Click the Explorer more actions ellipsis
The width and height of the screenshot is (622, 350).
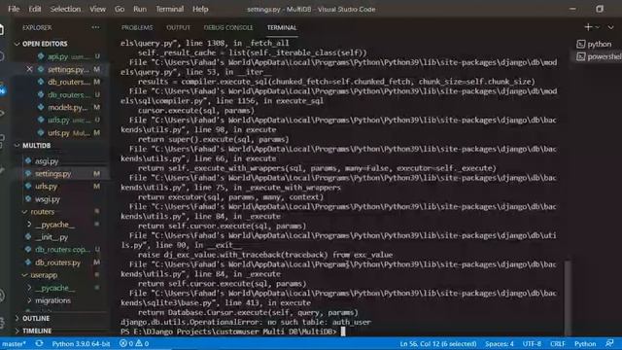pyautogui.click(x=95, y=27)
